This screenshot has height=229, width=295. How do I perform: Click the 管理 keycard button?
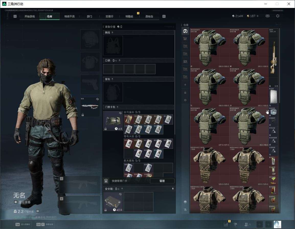(x=162, y=181)
